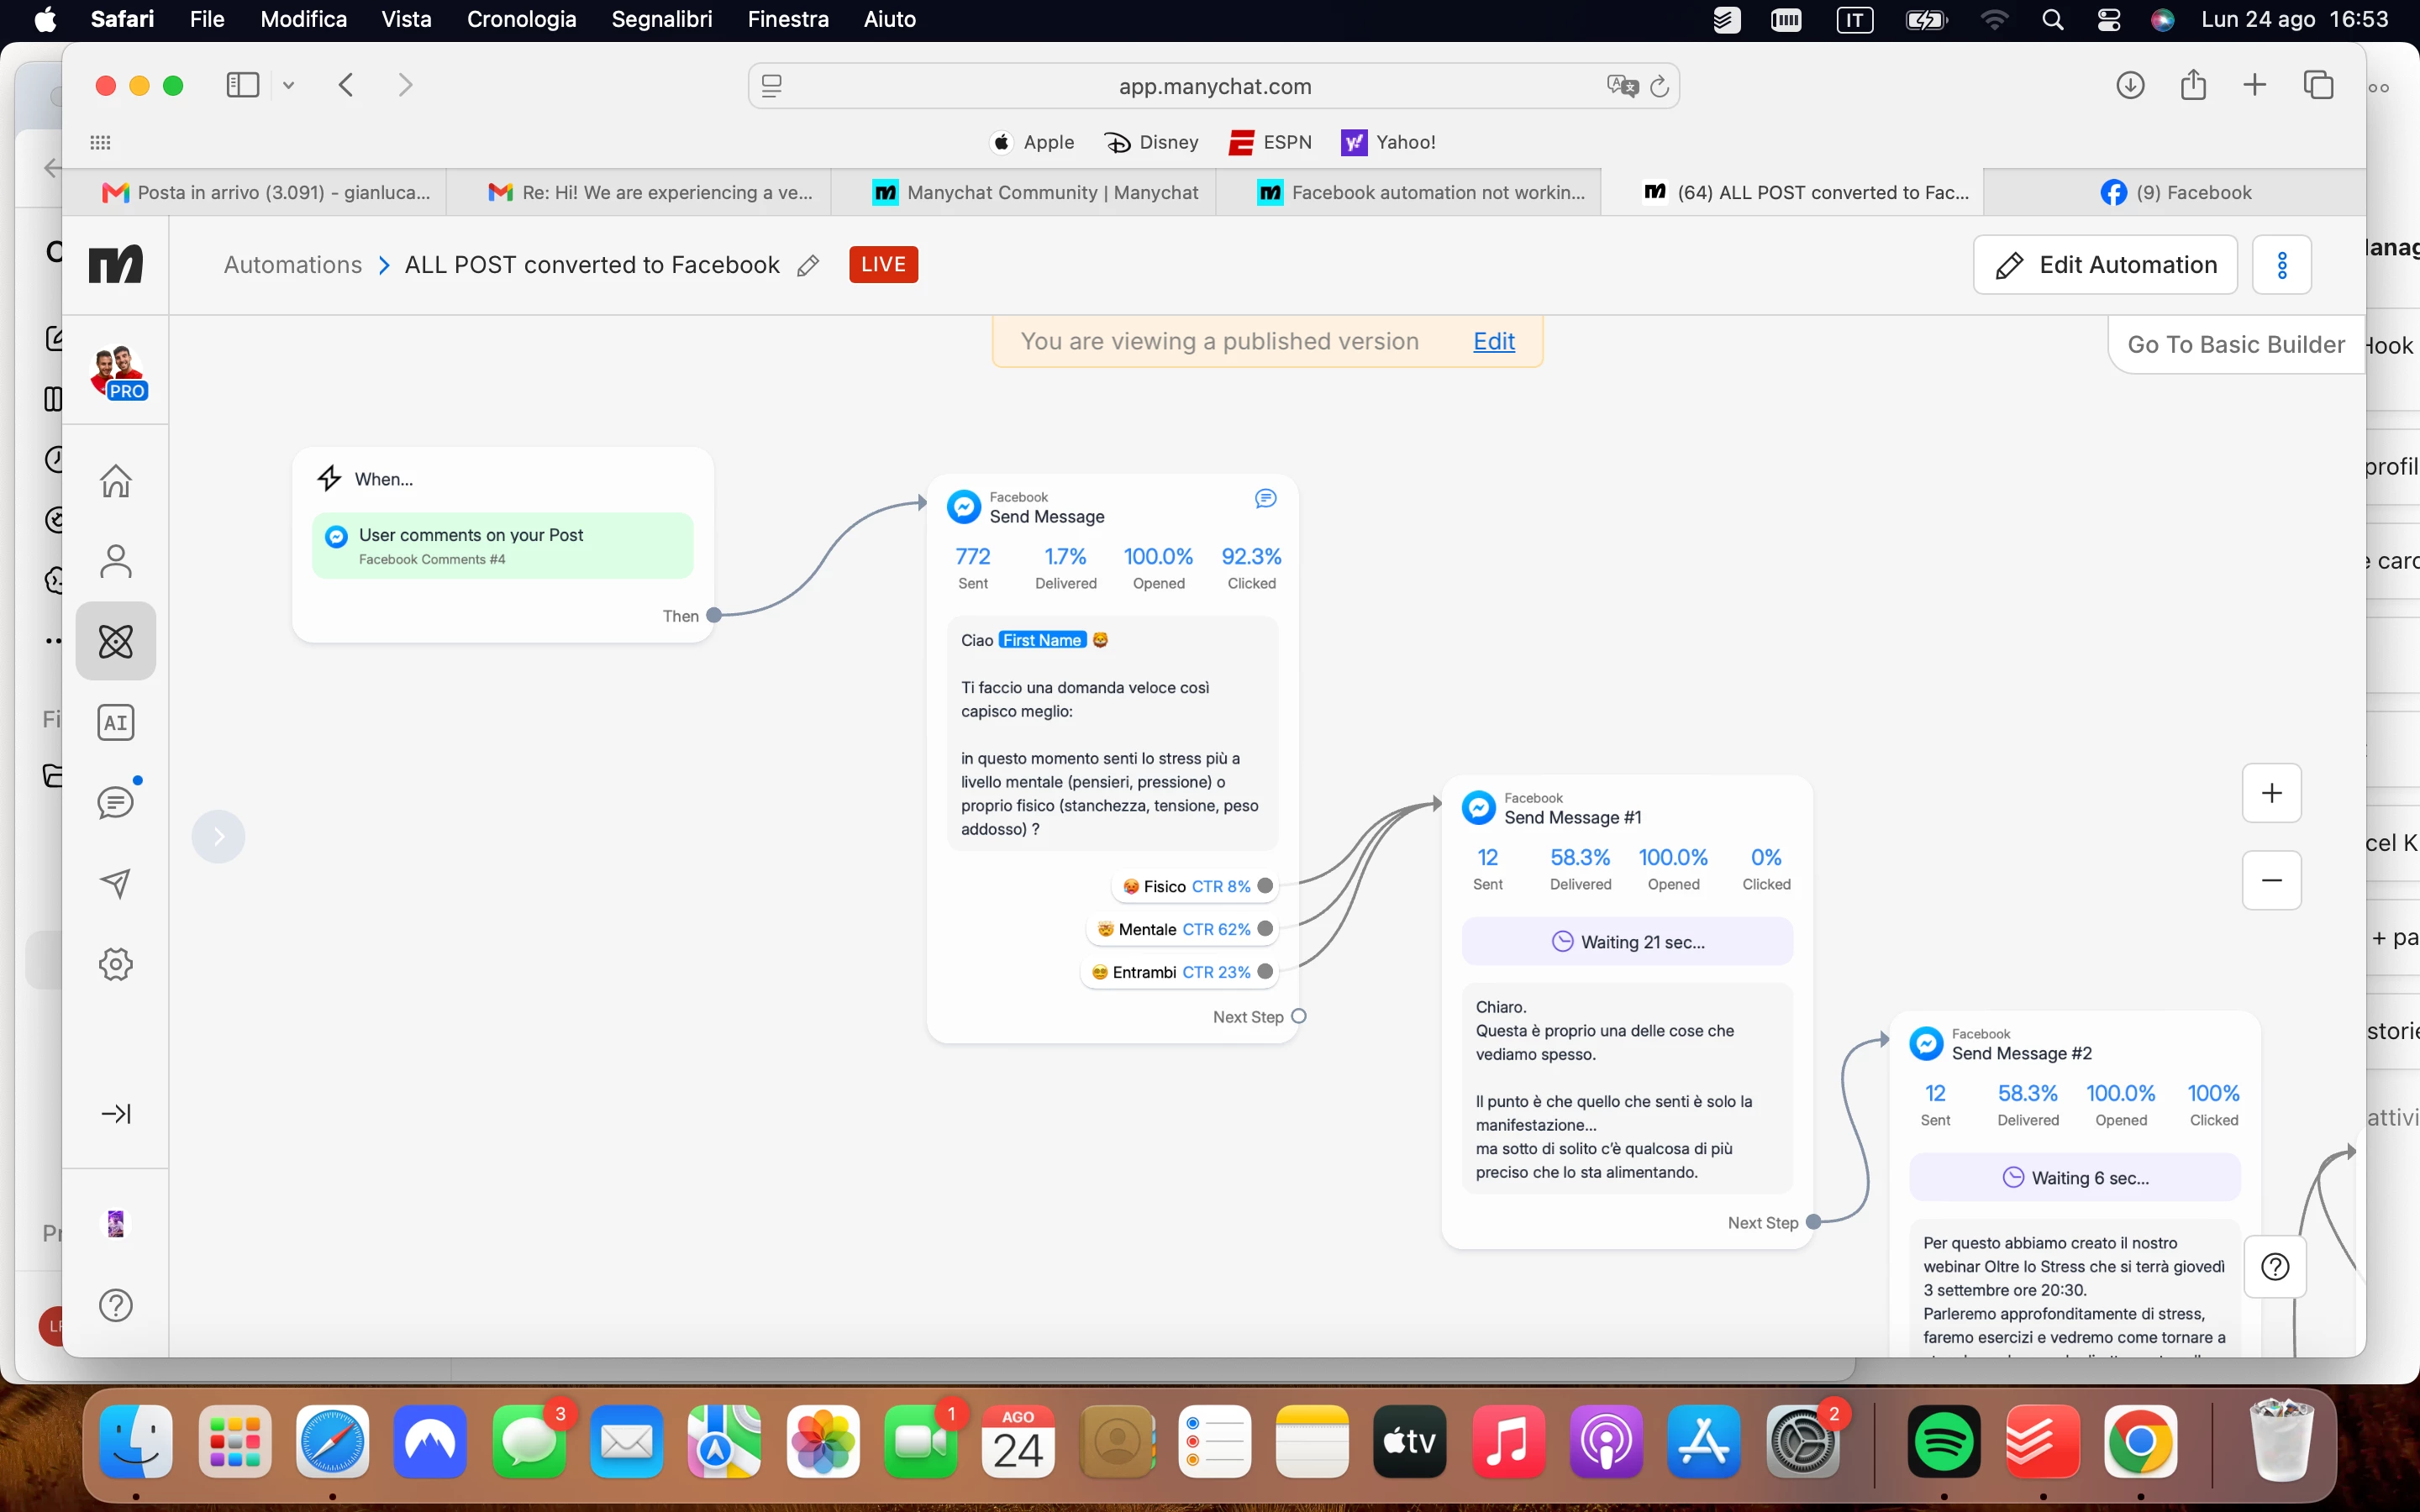
Task: Click the Safari Share icon
Action: [x=2193, y=84]
